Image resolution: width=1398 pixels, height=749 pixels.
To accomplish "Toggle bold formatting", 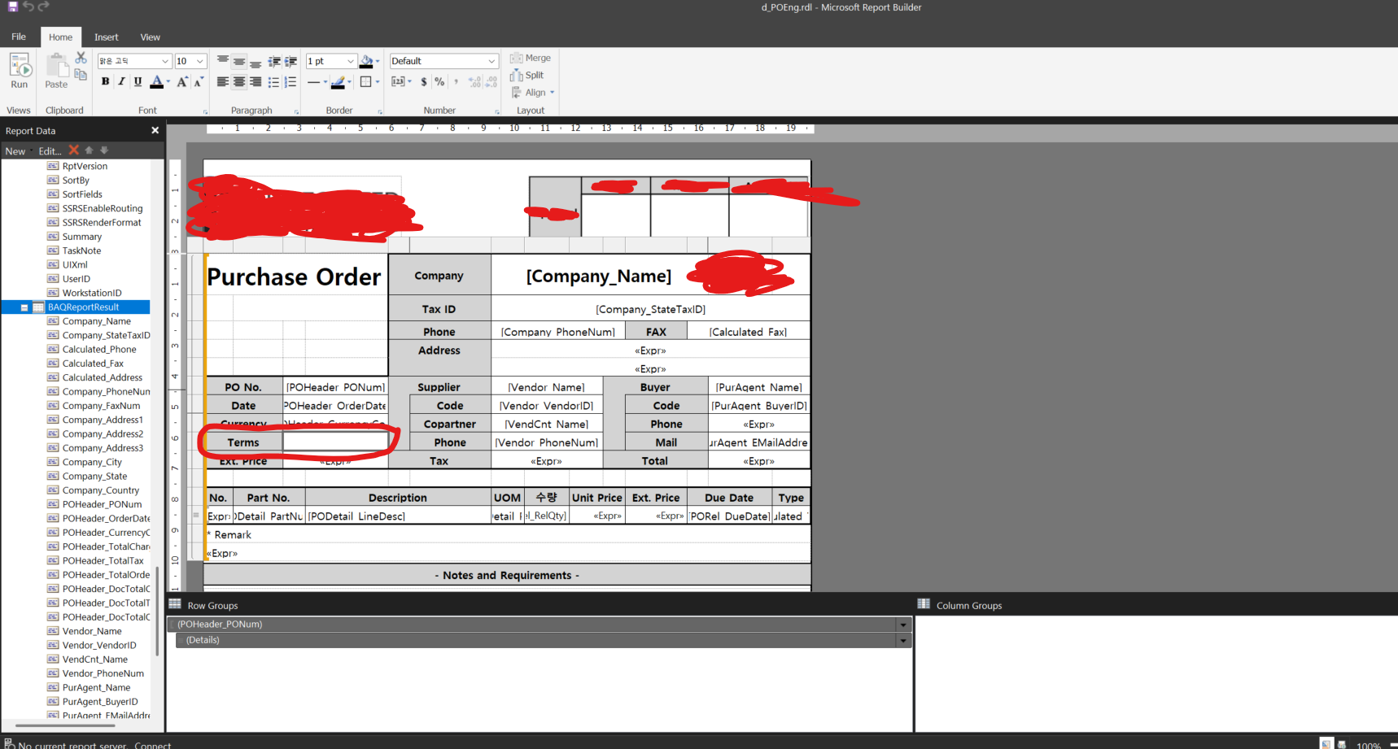I will point(105,81).
